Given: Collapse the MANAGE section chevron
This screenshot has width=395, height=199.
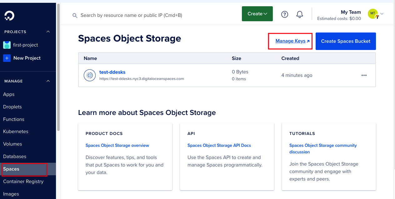Looking at the screenshot, I should pyautogui.click(x=48, y=81).
